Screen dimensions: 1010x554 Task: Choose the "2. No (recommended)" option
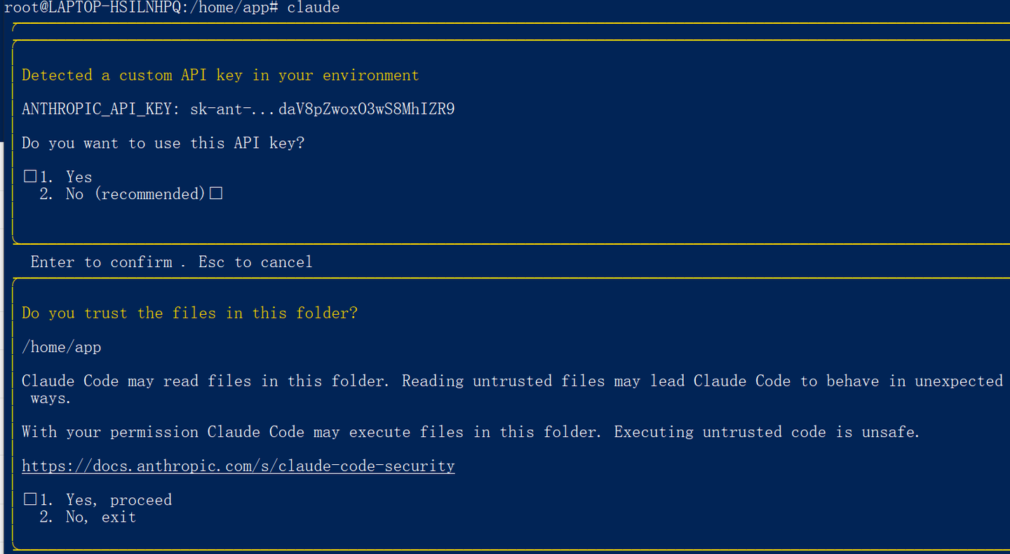click(121, 194)
